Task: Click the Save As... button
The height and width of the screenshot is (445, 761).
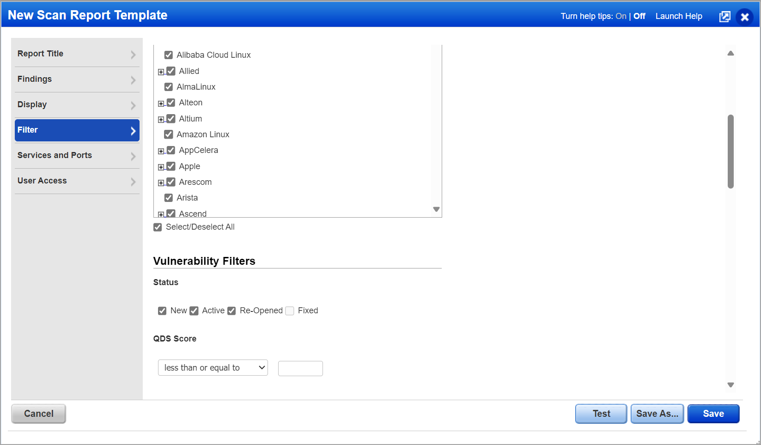Action: pyautogui.click(x=657, y=414)
